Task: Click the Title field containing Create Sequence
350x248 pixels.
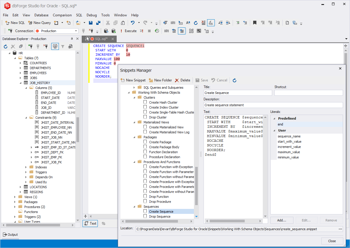Action: [x=238, y=93]
